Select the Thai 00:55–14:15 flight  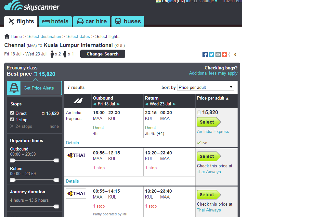pos(209,195)
